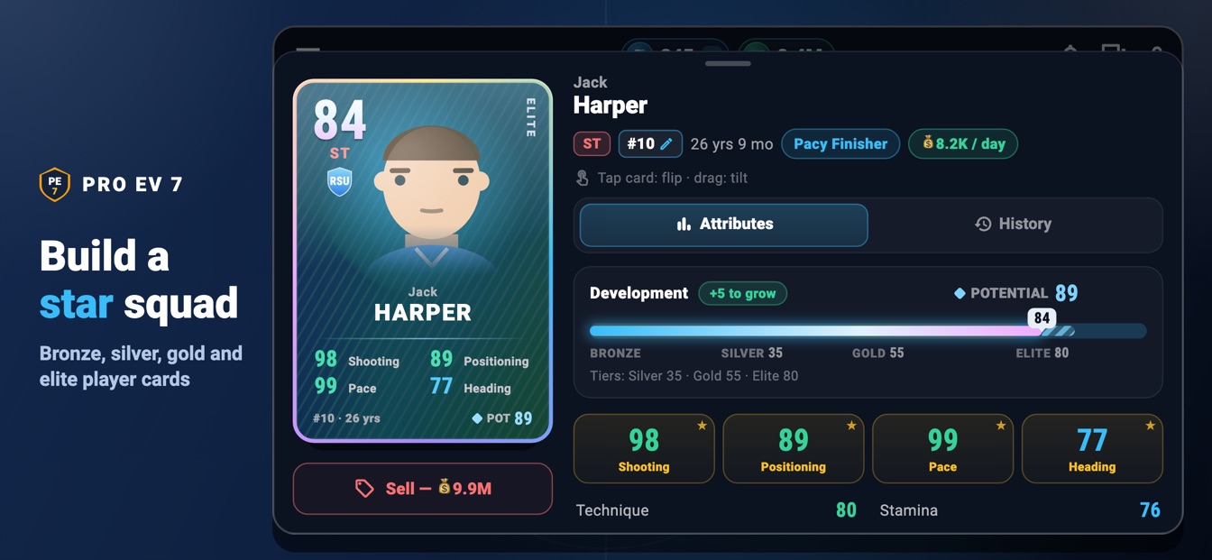Screen dimensions: 1212x560
Task: Click the Harper name heading
Action: [x=611, y=106]
